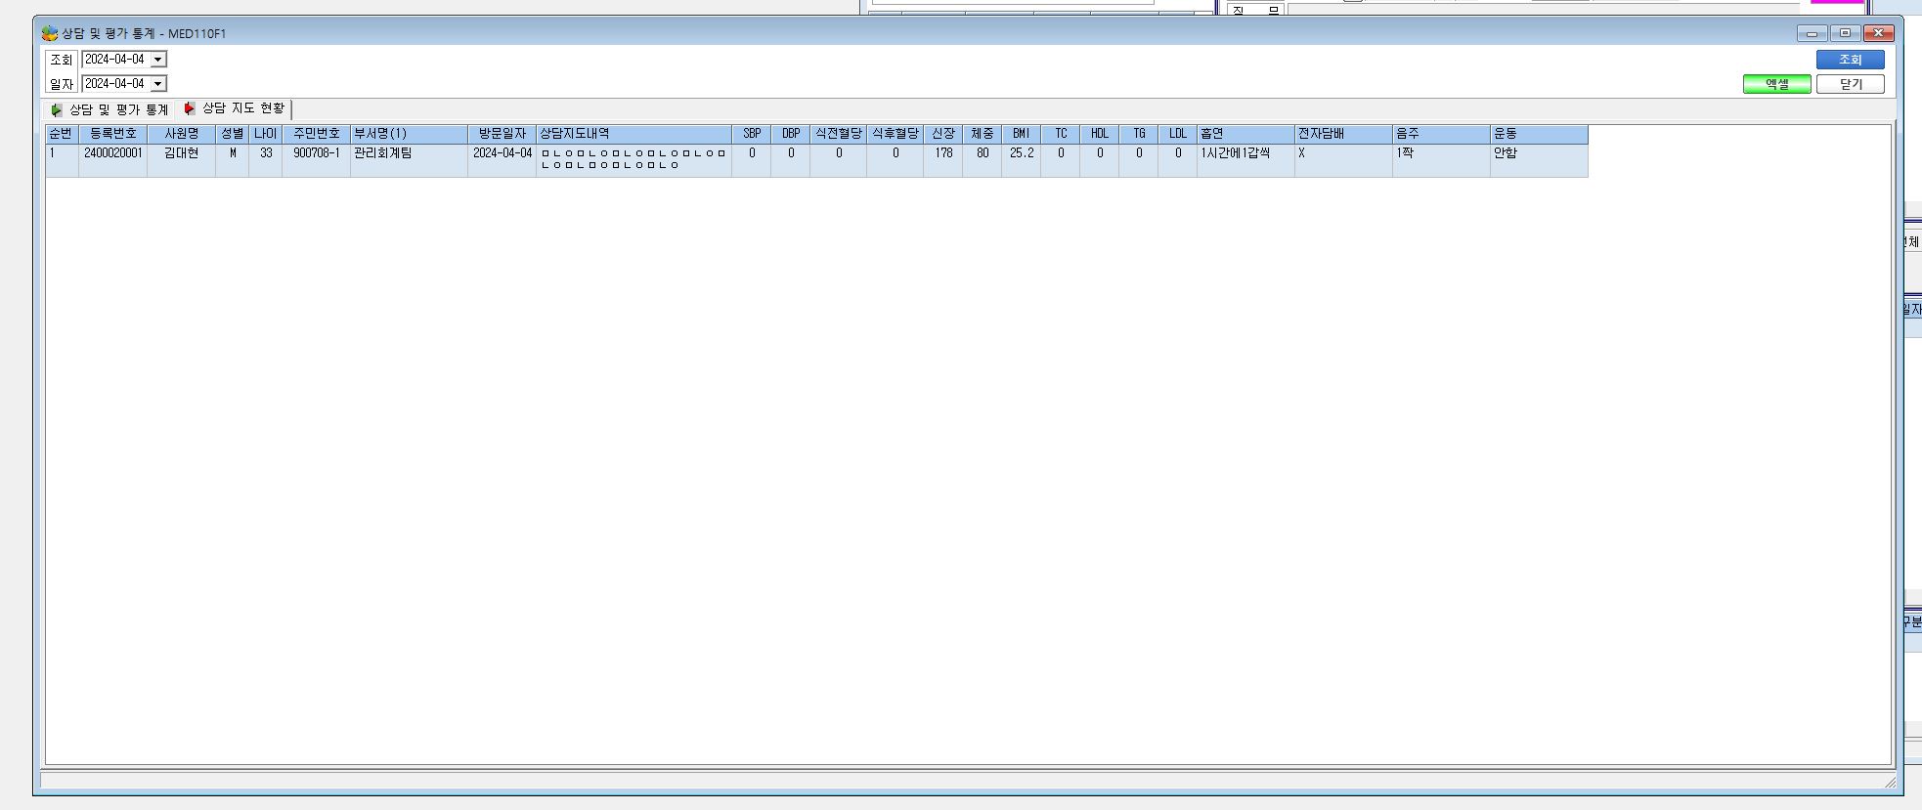The width and height of the screenshot is (1922, 810).
Task: Click the application icon in the title bar
Action: point(50,33)
